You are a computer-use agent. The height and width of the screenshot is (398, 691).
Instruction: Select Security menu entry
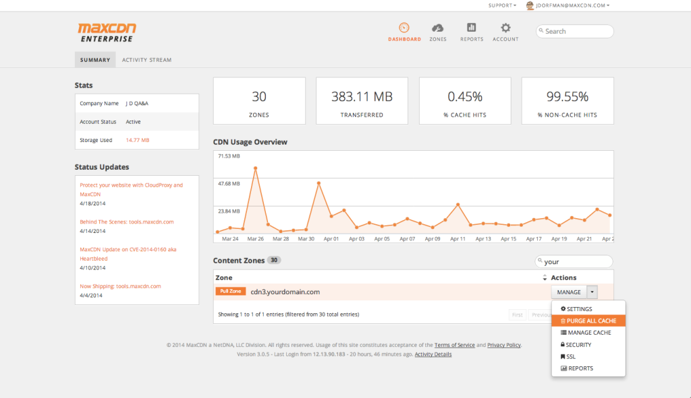pos(588,344)
